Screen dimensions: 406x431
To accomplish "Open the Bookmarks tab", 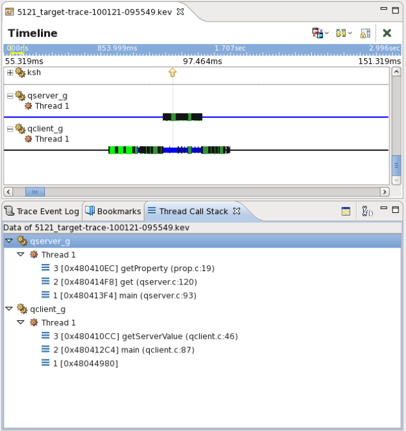I will coord(113,211).
